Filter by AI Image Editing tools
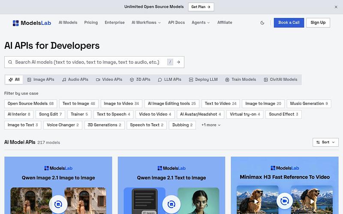 tap(172, 104)
